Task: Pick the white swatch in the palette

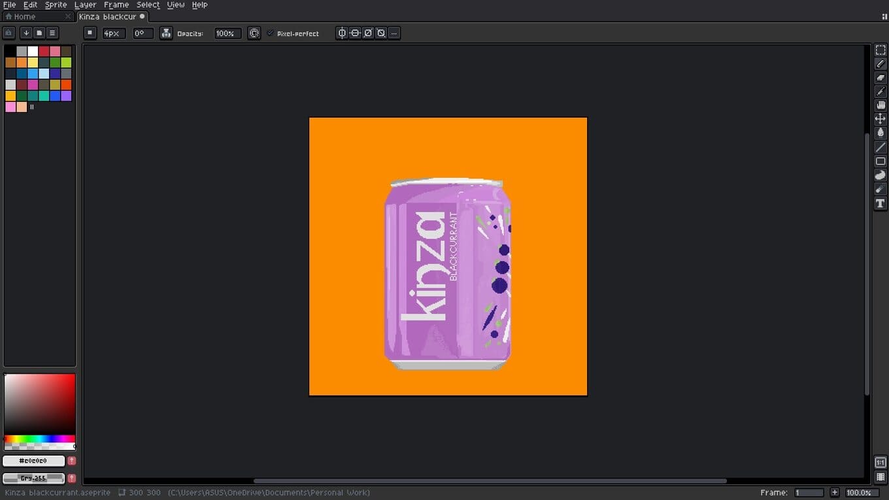Action: [x=33, y=51]
